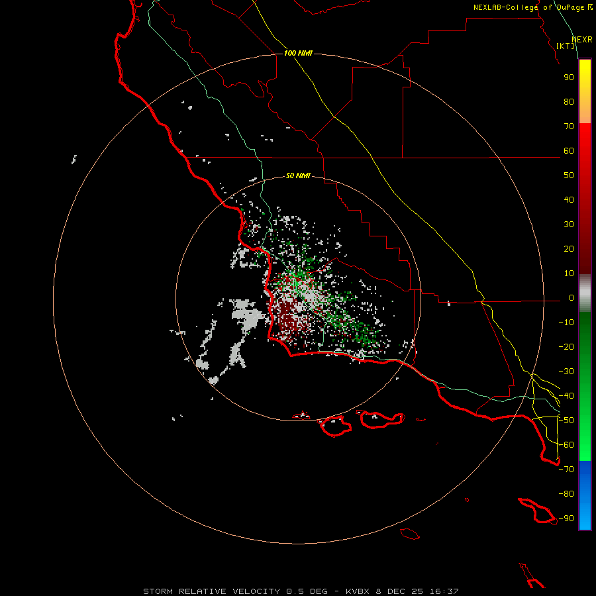Screen dimensions: 596x596
Task: Click the -90 value on velocity scale
Action: click(x=566, y=519)
